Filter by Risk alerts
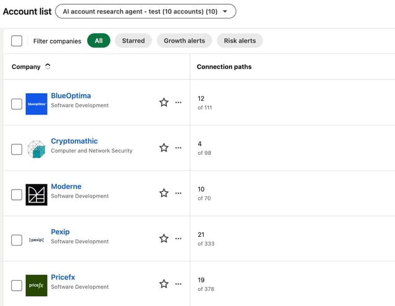 coord(240,41)
